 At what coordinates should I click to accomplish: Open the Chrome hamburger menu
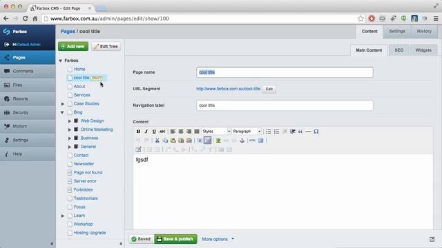pos(436,19)
